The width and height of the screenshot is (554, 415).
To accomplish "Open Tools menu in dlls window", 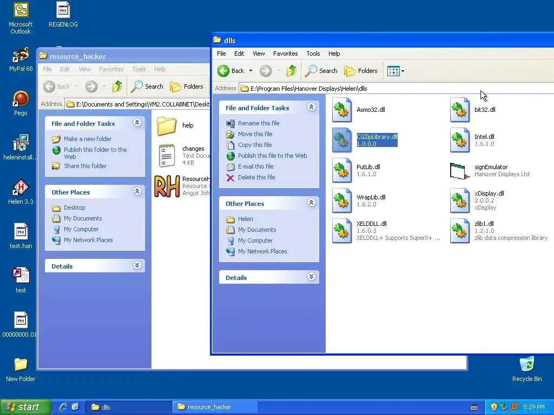I will pos(313,53).
